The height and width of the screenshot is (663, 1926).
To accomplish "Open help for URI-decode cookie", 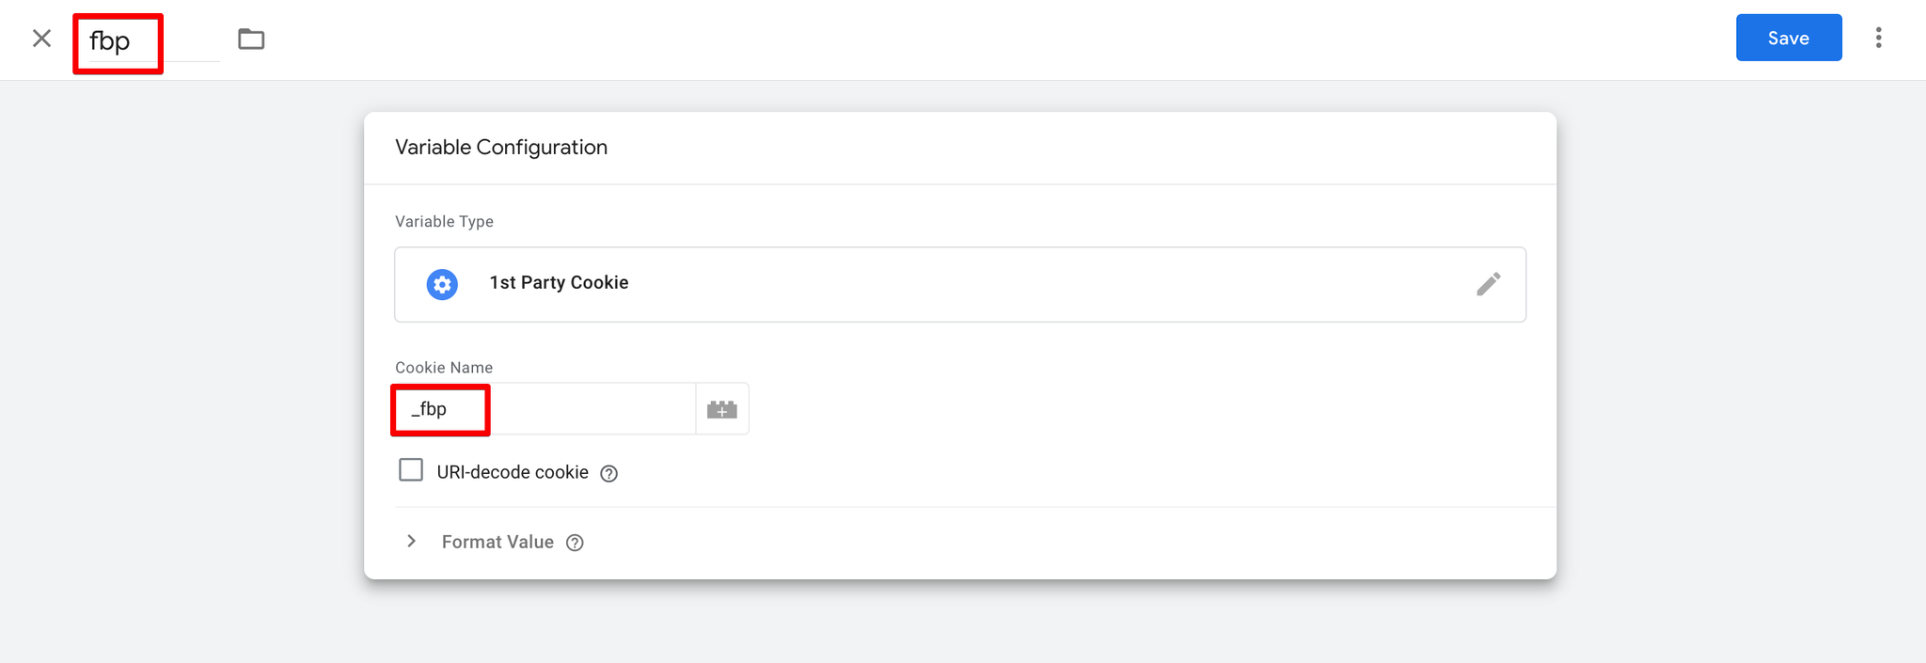I will pyautogui.click(x=609, y=474).
